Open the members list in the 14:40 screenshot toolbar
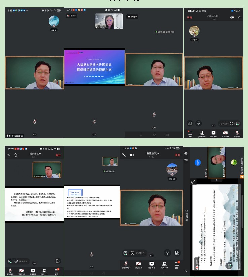Image resolution: width=248 pixels, height=277 pixels. (x=44, y=272)
